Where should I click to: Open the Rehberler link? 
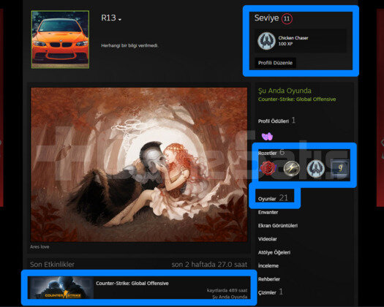click(269, 279)
